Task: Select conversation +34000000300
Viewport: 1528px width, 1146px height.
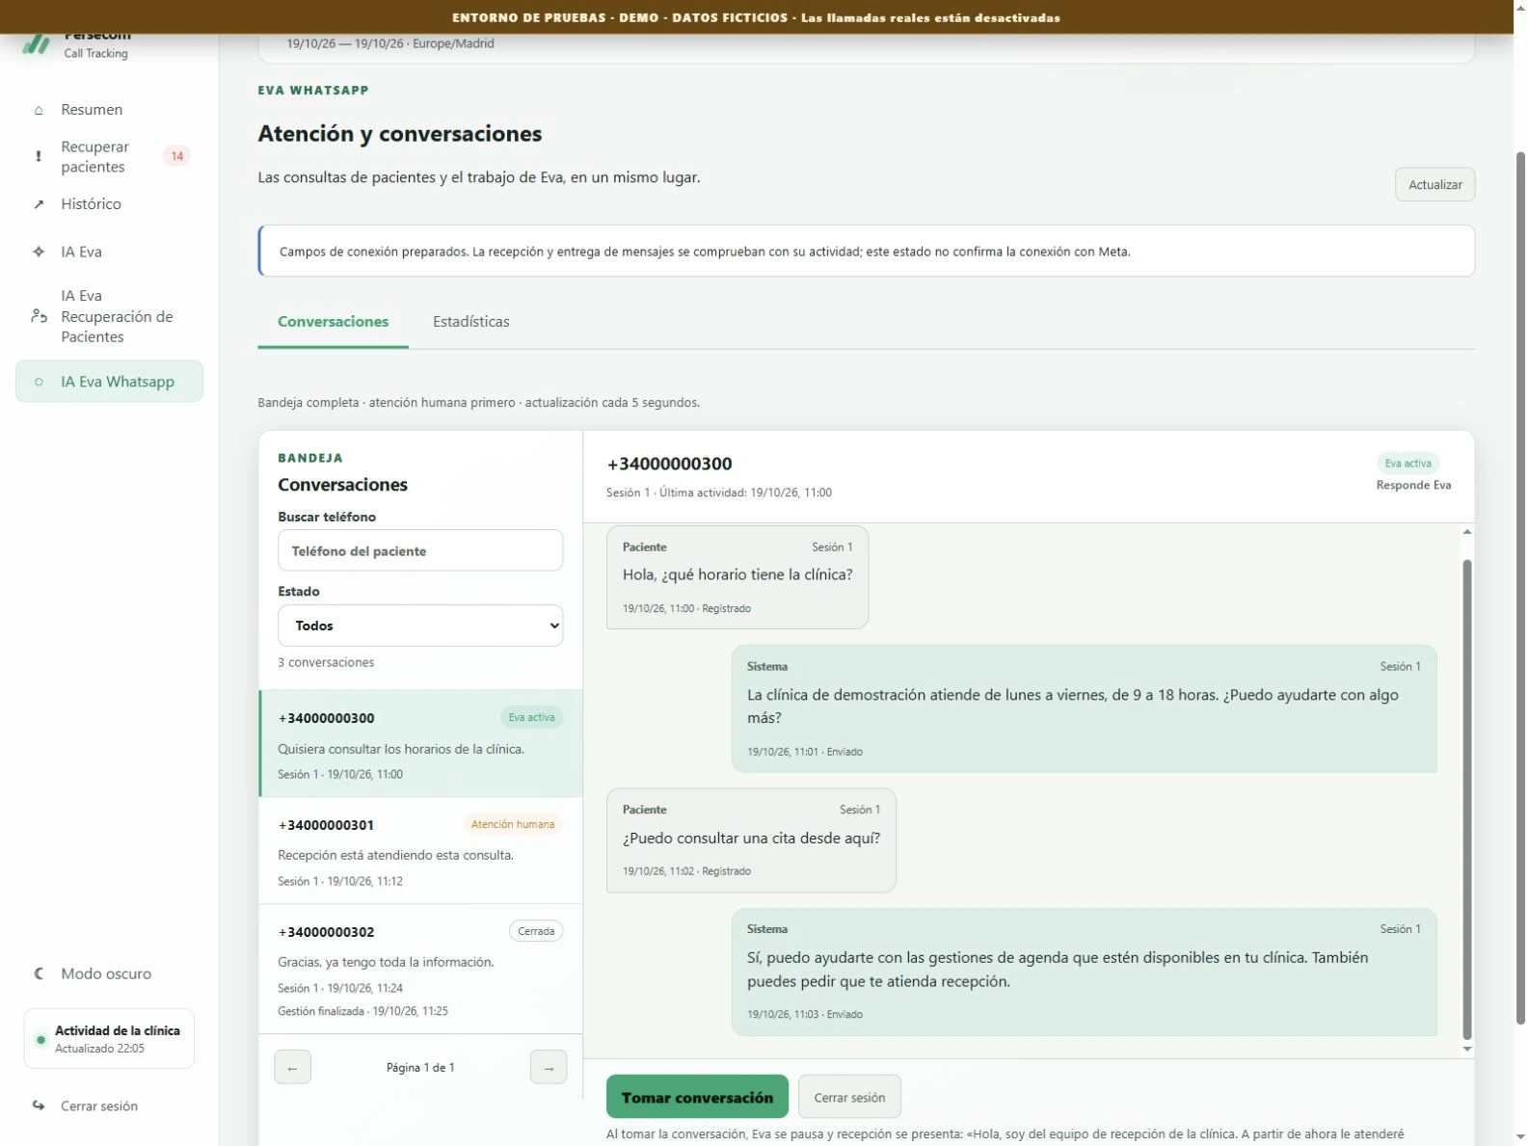Action: tap(420, 743)
